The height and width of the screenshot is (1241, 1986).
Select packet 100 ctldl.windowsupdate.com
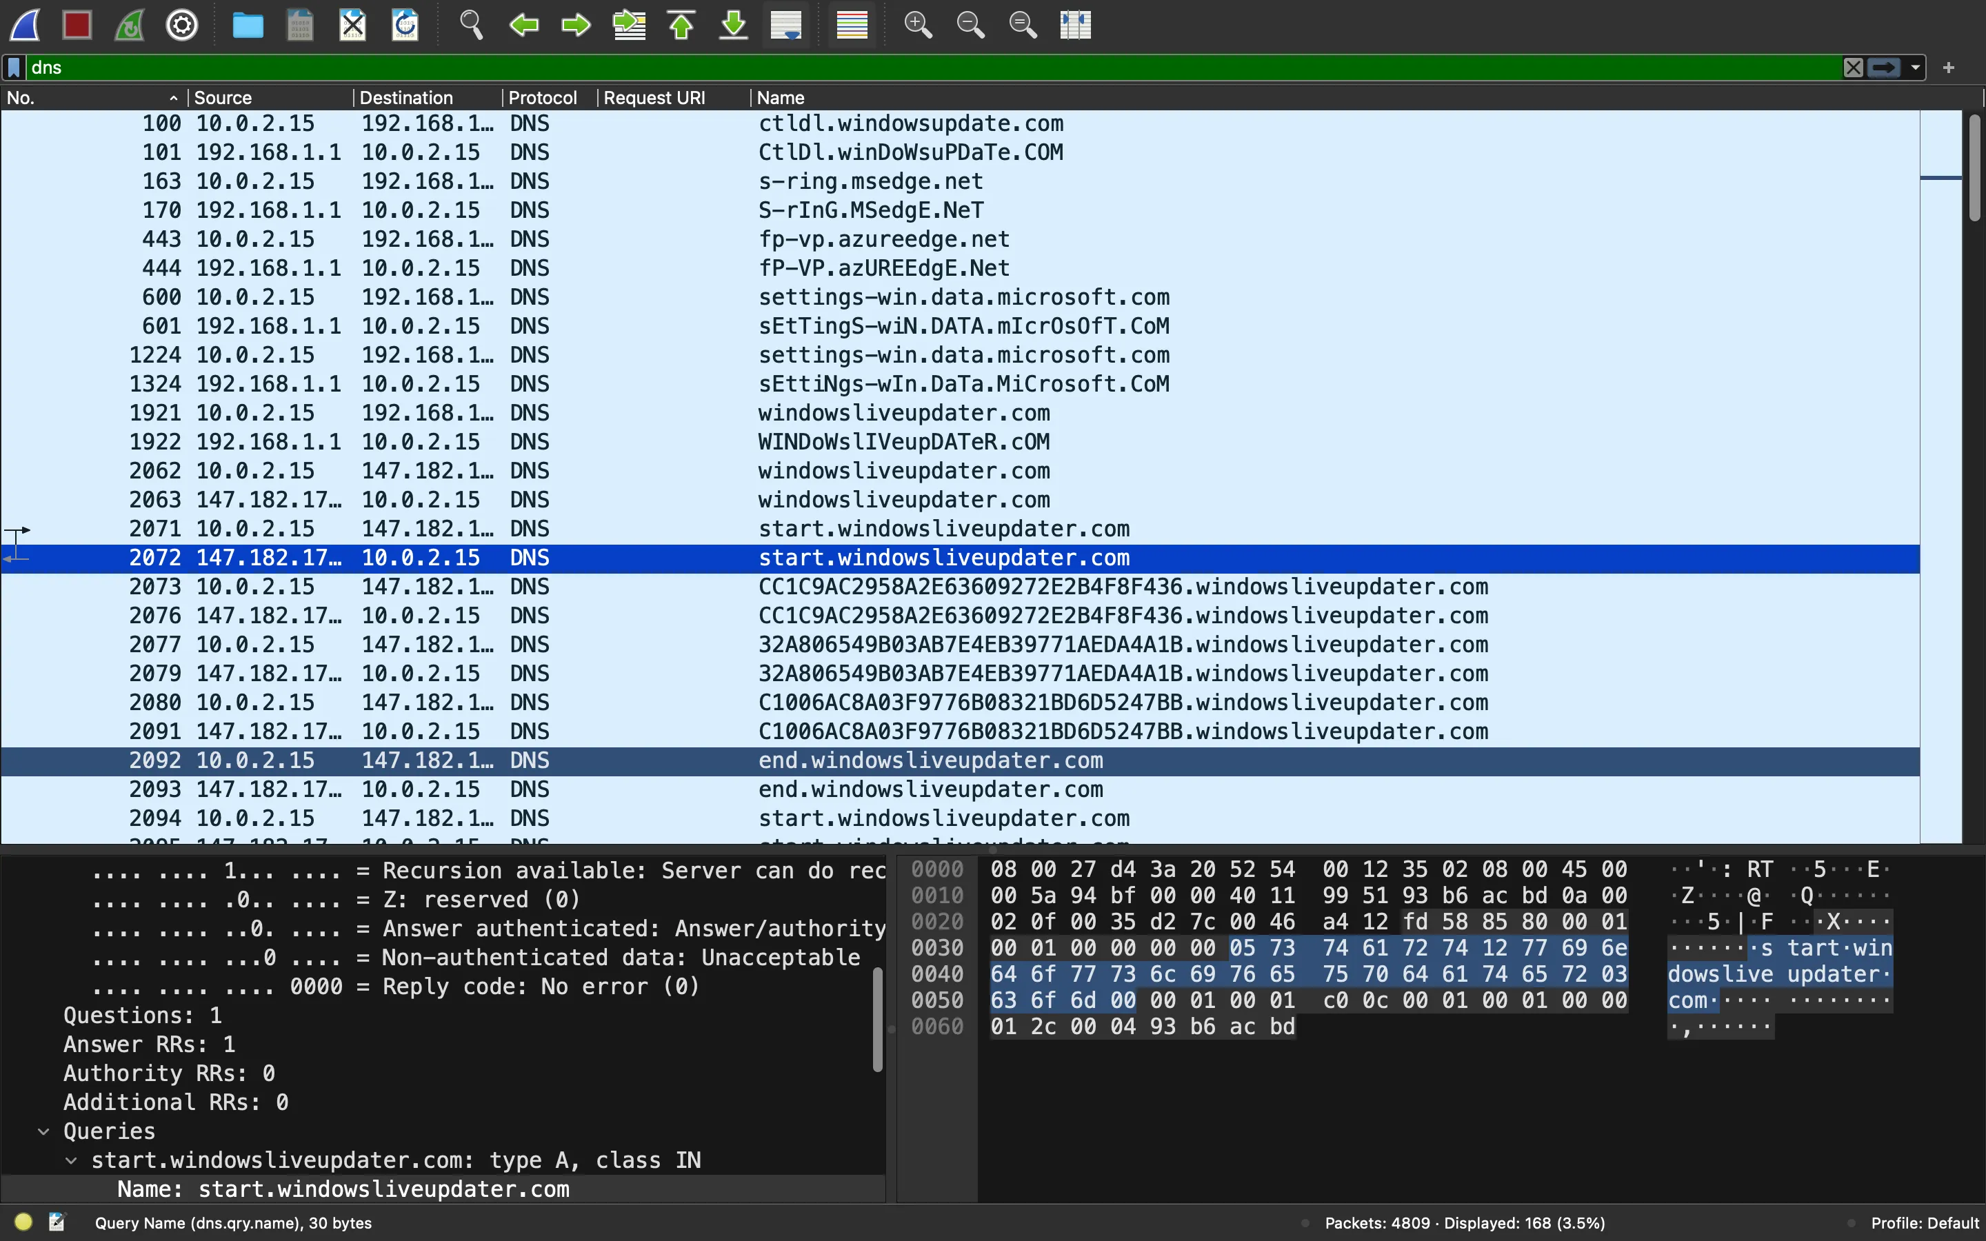960,123
